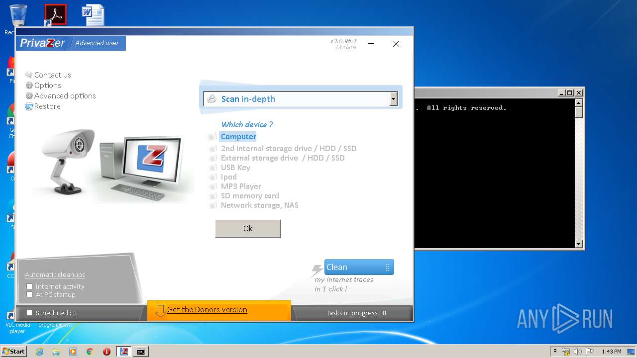
Task: Click the Donors download arrow icon
Action: pos(160,311)
